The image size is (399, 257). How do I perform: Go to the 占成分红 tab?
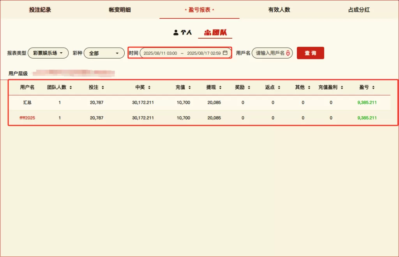click(359, 10)
